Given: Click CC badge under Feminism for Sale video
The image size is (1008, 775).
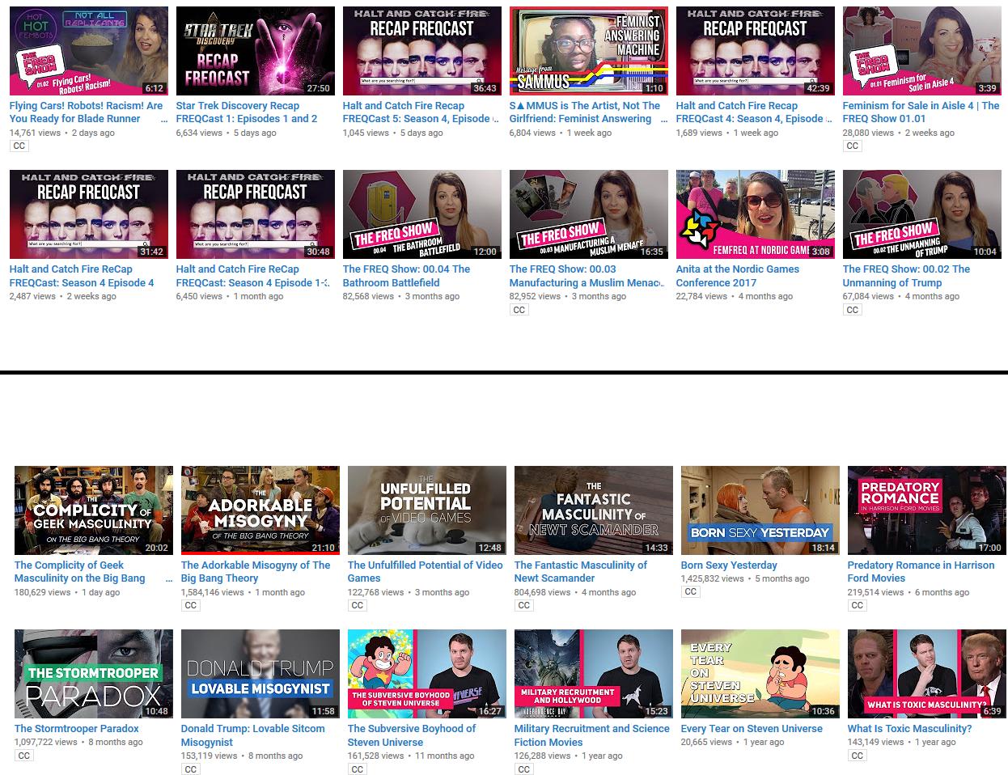Looking at the screenshot, I should point(853,146).
